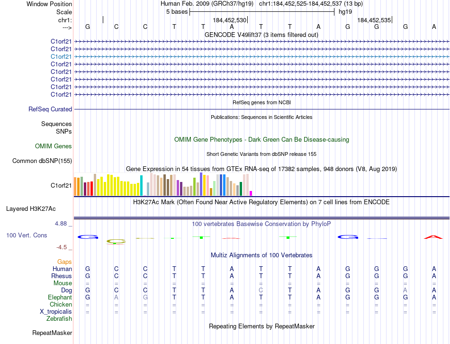
Task: Click the 184,452,535 coordinate marker
Action: tap(374, 20)
